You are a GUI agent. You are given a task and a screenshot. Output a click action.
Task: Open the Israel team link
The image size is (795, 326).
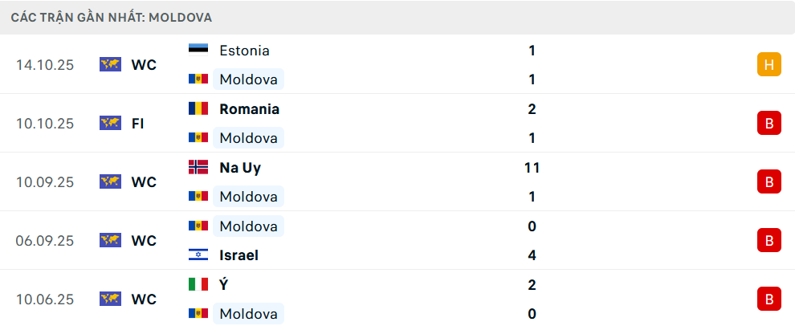(x=238, y=255)
